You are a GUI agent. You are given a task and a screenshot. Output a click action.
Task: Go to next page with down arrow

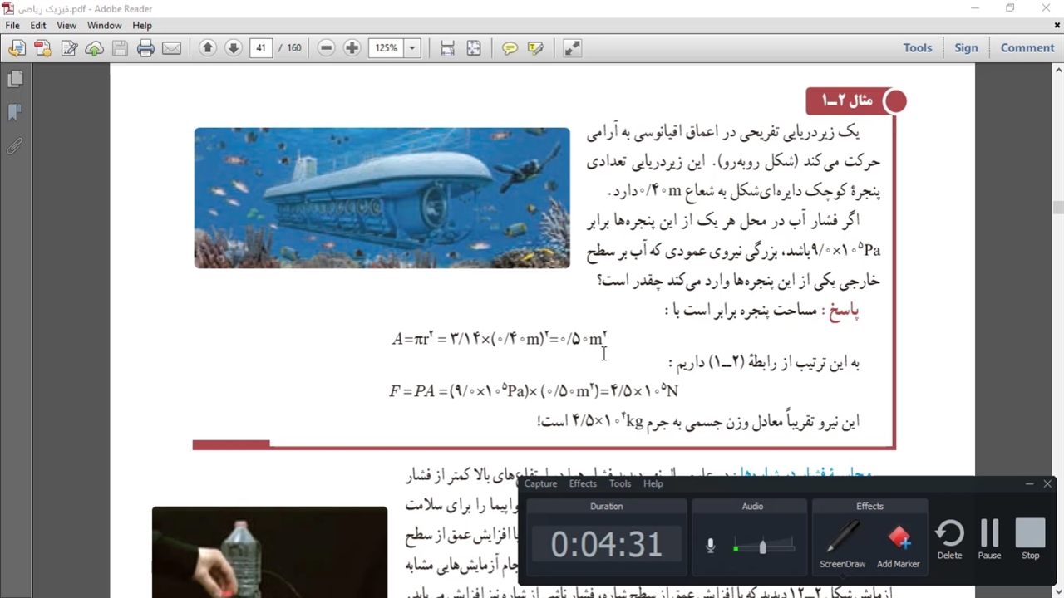(x=234, y=48)
